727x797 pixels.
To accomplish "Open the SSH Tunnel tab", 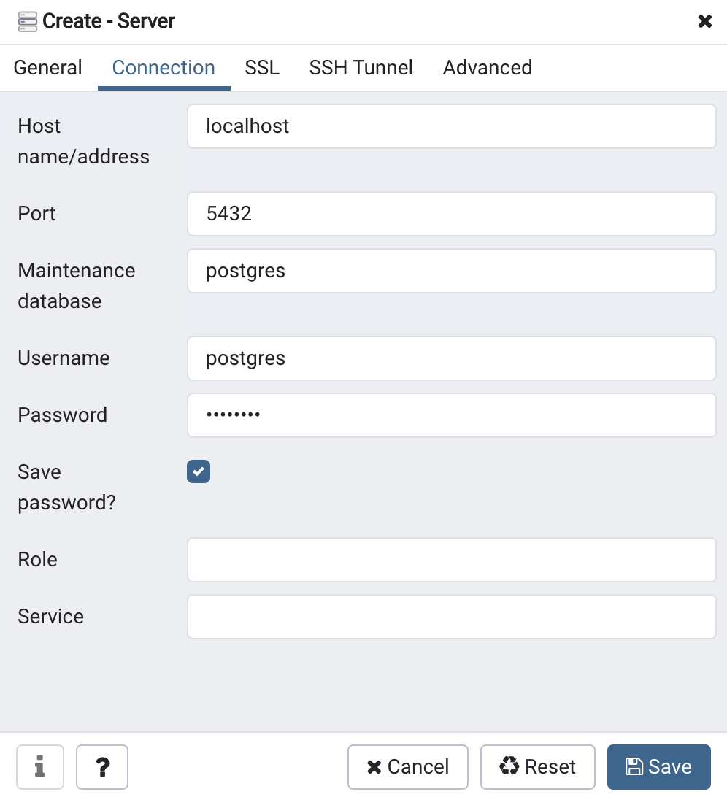I will (x=361, y=67).
